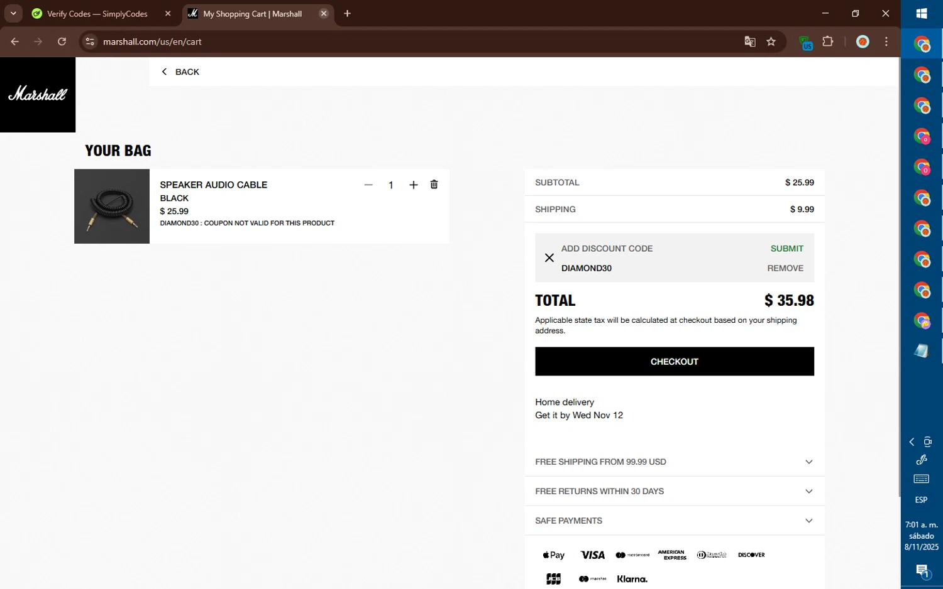Click the American Express payment icon
The width and height of the screenshot is (943, 589).
click(672, 555)
